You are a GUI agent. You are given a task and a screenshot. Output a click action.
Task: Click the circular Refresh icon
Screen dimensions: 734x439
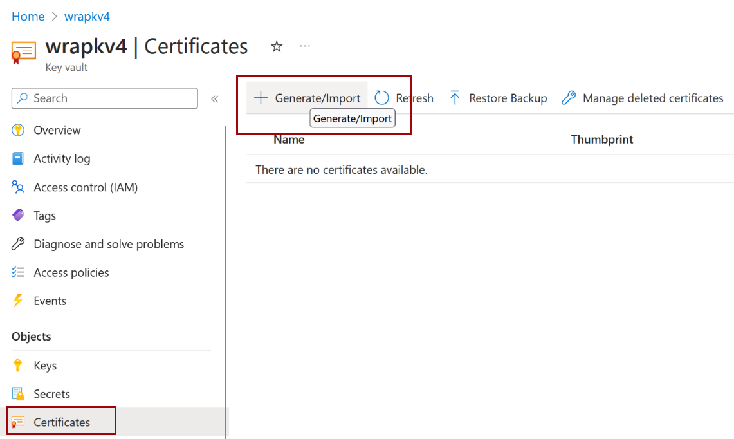click(381, 98)
